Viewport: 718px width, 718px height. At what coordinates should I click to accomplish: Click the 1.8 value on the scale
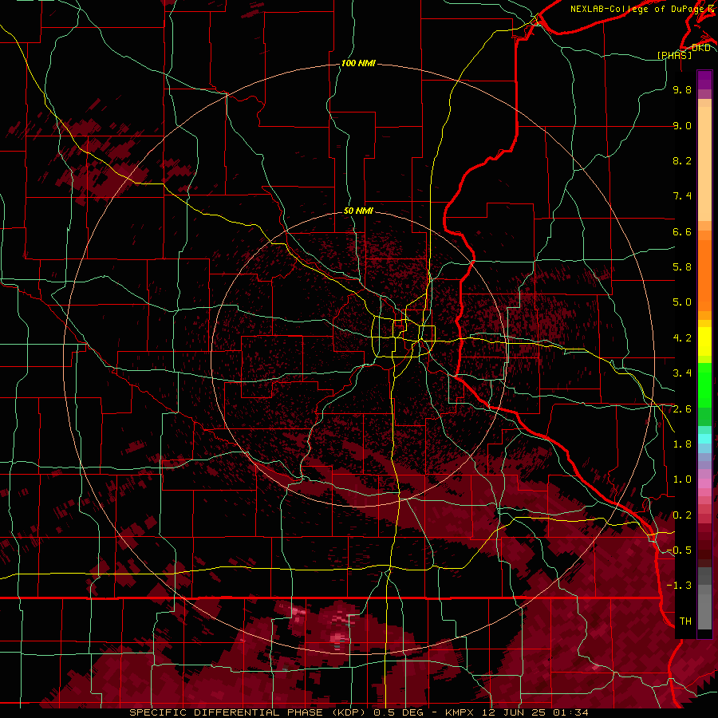[x=682, y=444]
